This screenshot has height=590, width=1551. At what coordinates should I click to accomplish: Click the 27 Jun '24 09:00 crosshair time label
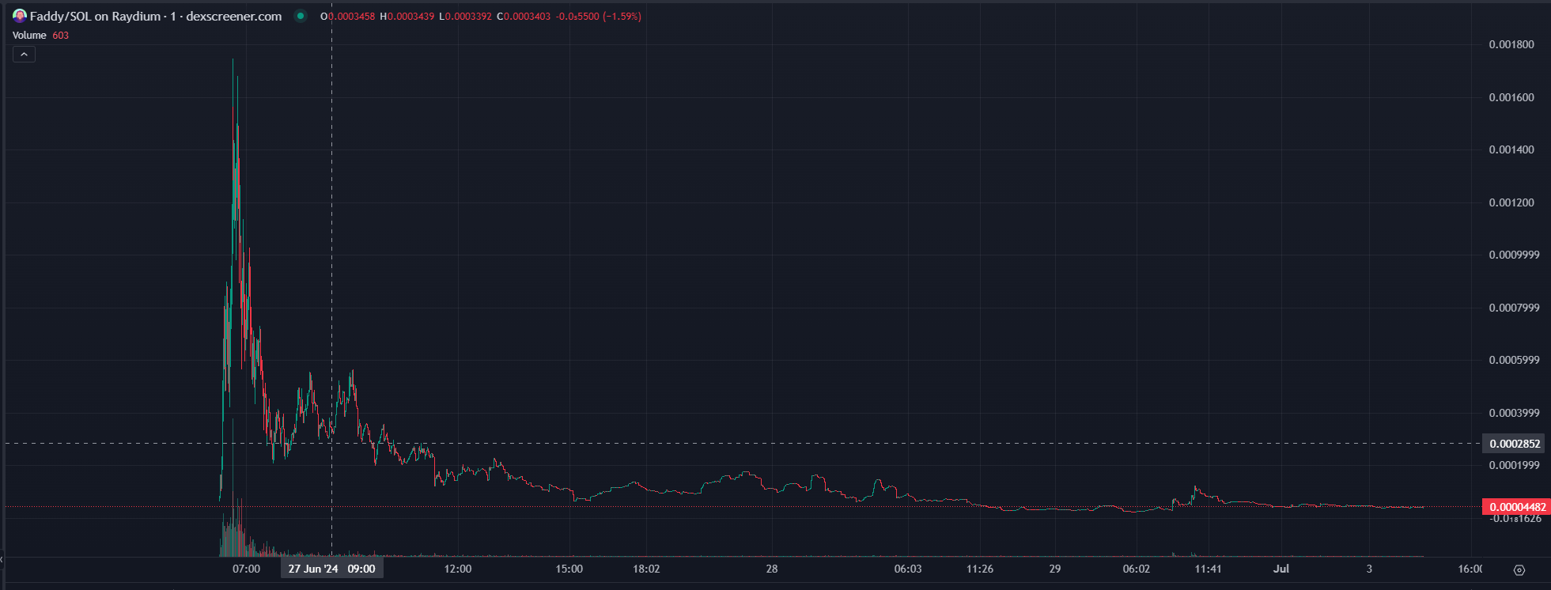point(332,569)
